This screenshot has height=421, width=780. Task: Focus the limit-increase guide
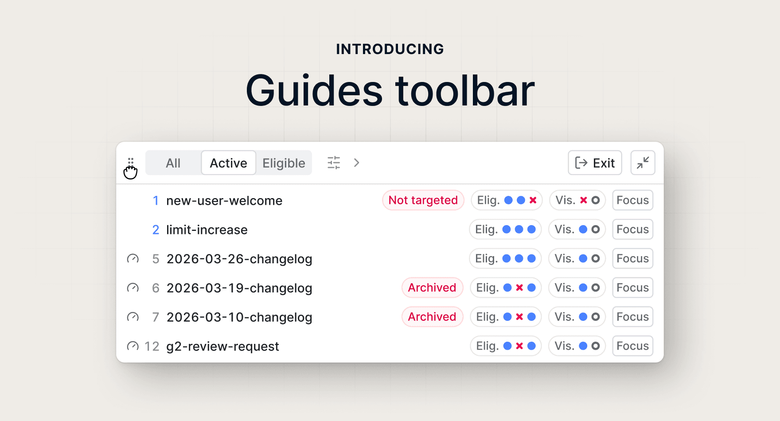(x=632, y=230)
